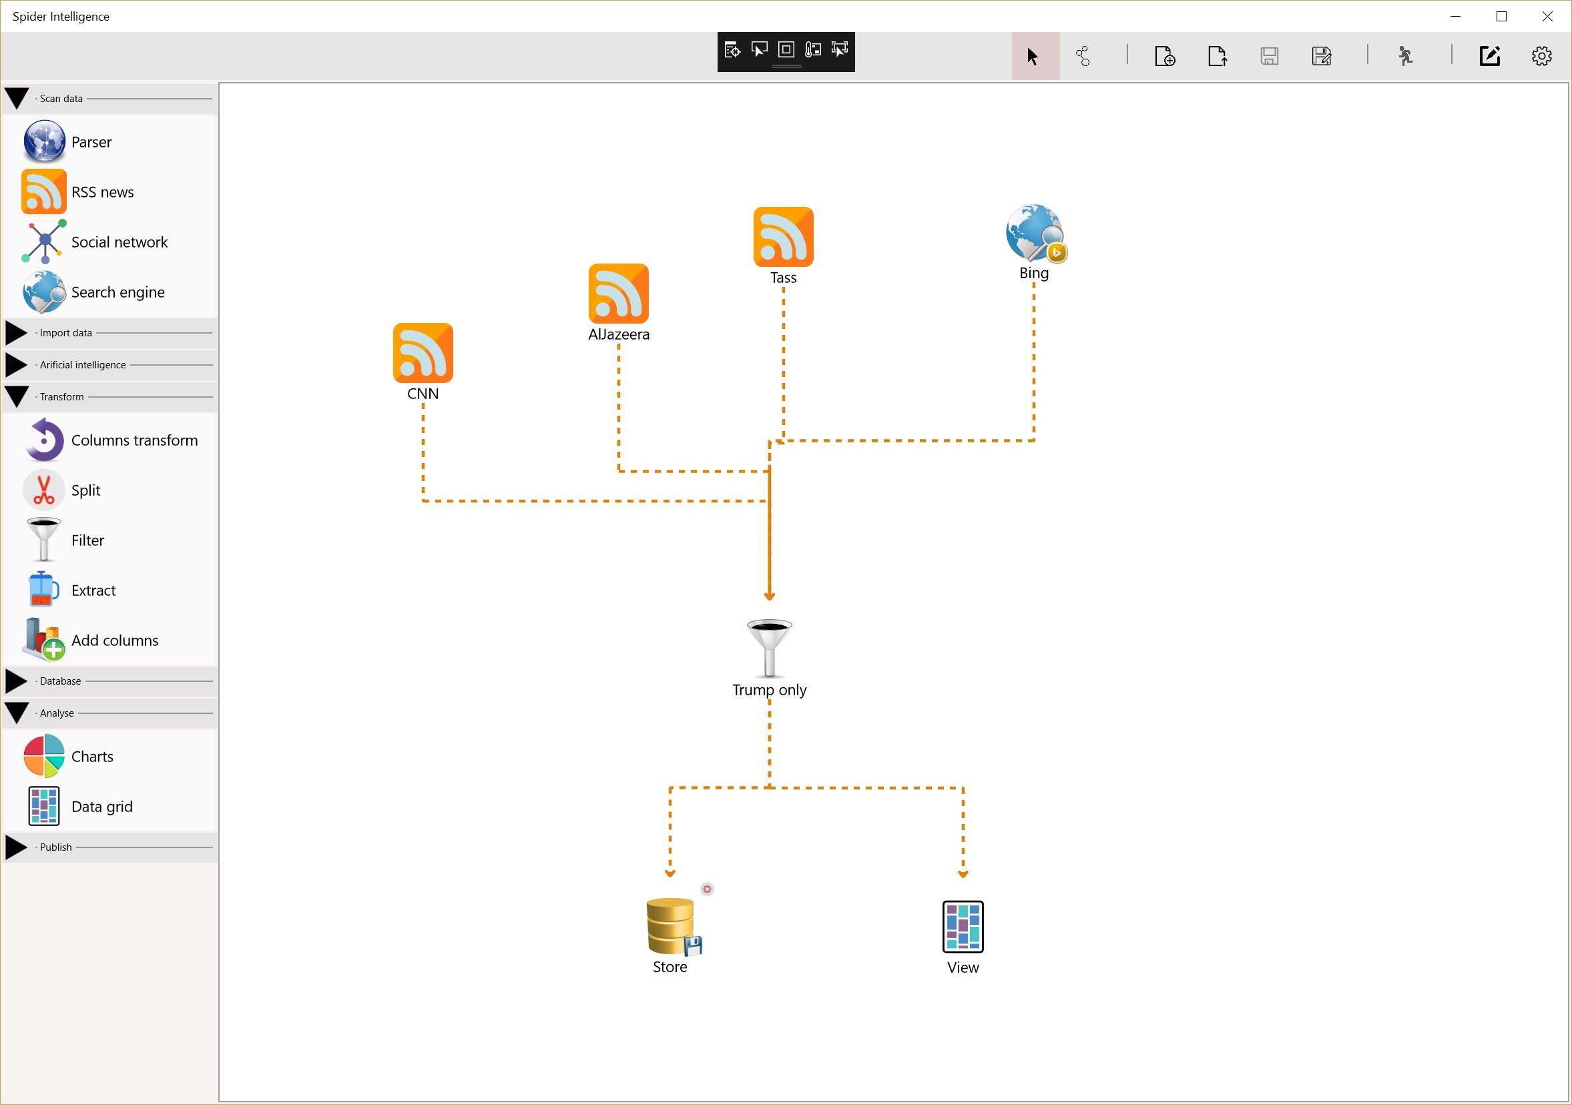Click the edit pencil icon
Screen dimensions: 1572x1105
pos(1489,56)
